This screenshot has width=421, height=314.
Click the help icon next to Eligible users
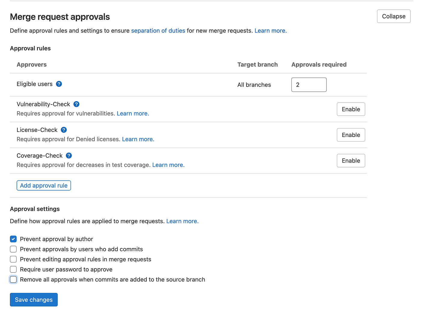pyautogui.click(x=59, y=84)
